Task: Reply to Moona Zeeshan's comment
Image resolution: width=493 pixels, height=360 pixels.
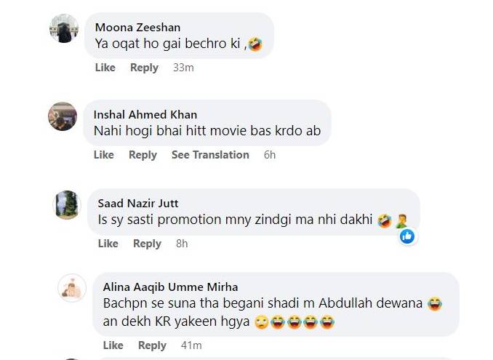Action: (144, 68)
